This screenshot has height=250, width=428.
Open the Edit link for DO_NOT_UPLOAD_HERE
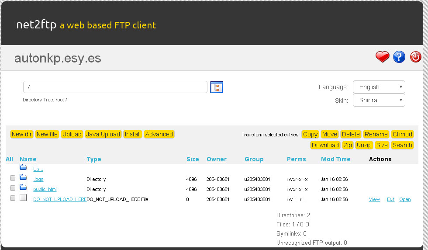(x=390, y=199)
